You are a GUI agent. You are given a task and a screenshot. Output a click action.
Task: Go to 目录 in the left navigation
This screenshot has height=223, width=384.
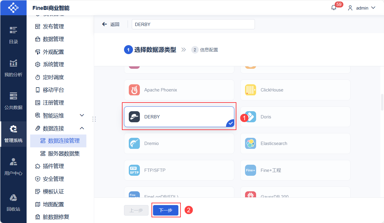point(13,35)
